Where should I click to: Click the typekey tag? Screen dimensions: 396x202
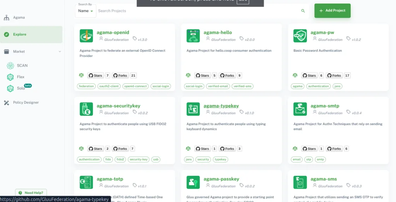click(x=220, y=160)
